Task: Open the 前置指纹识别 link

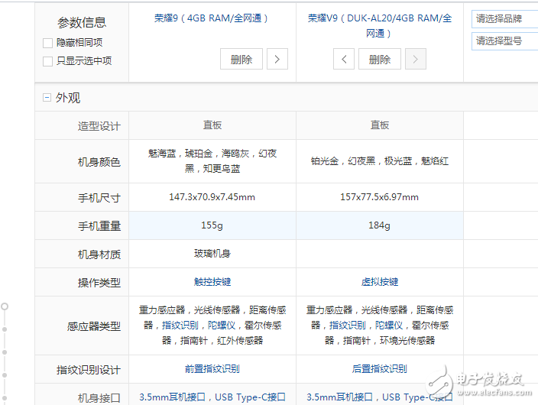Action: pyautogui.click(x=212, y=369)
